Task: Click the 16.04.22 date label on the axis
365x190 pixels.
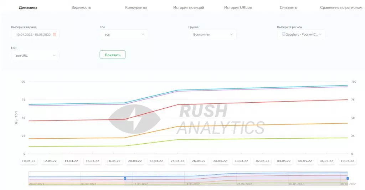Action: [x=92, y=161]
